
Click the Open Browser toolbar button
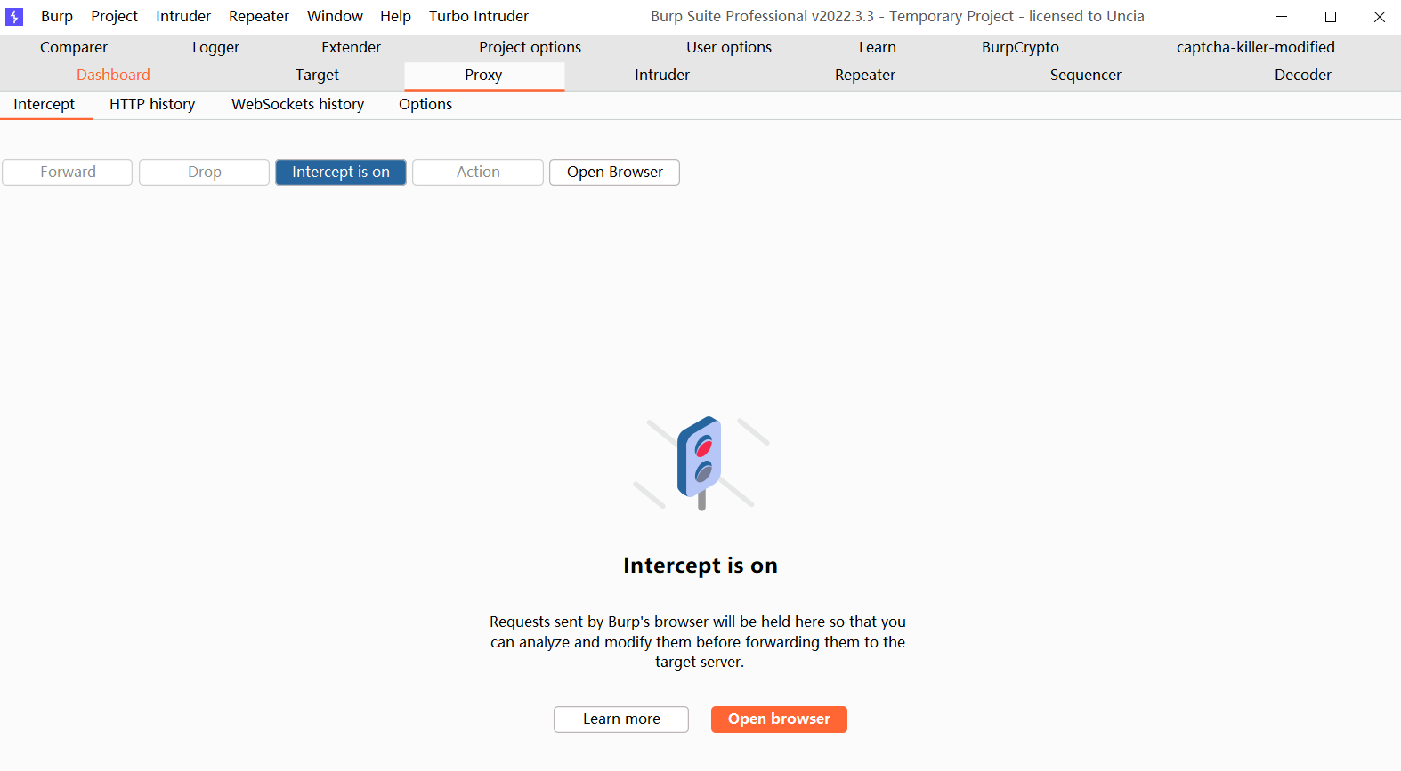615,172
